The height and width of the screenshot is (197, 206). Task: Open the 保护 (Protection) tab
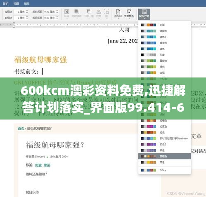5,4
